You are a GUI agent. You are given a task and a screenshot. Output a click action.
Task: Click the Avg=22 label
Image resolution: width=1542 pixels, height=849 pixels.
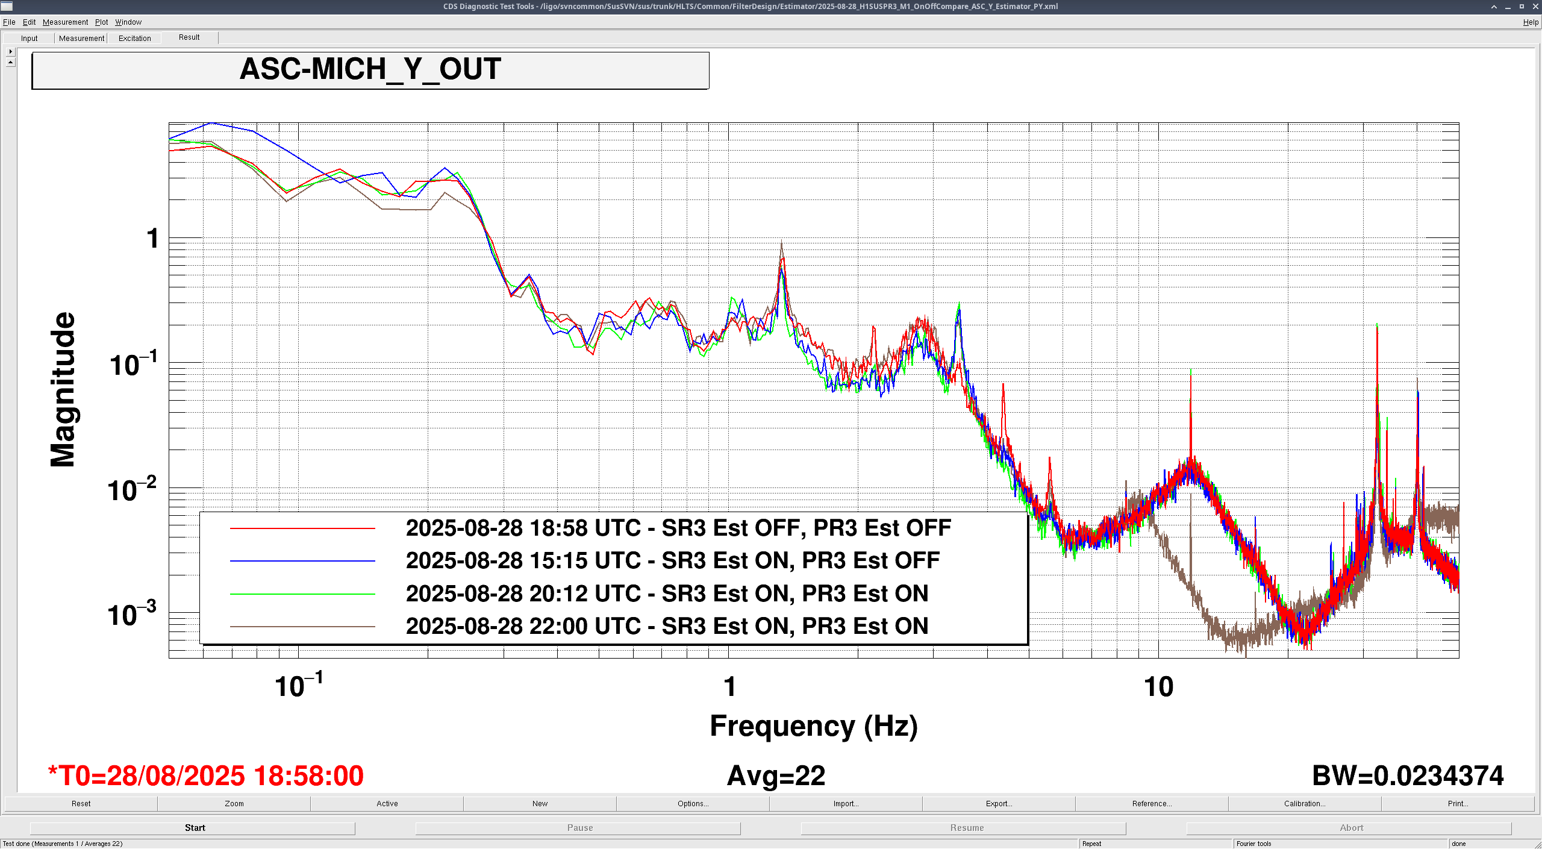776,775
